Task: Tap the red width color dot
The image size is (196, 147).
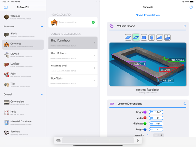Action: click(x=145, y=118)
